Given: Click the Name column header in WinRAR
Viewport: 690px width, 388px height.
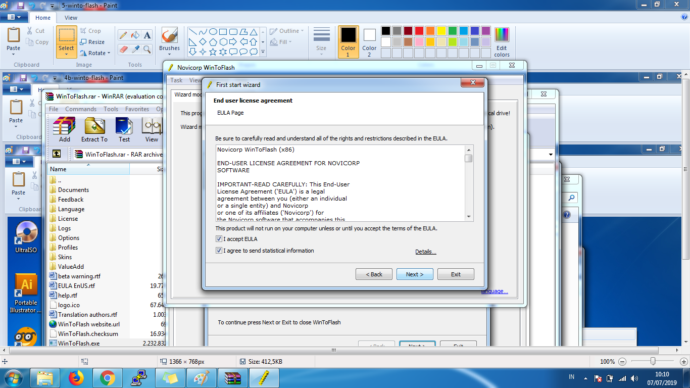Looking at the screenshot, I should tap(88, 169).
